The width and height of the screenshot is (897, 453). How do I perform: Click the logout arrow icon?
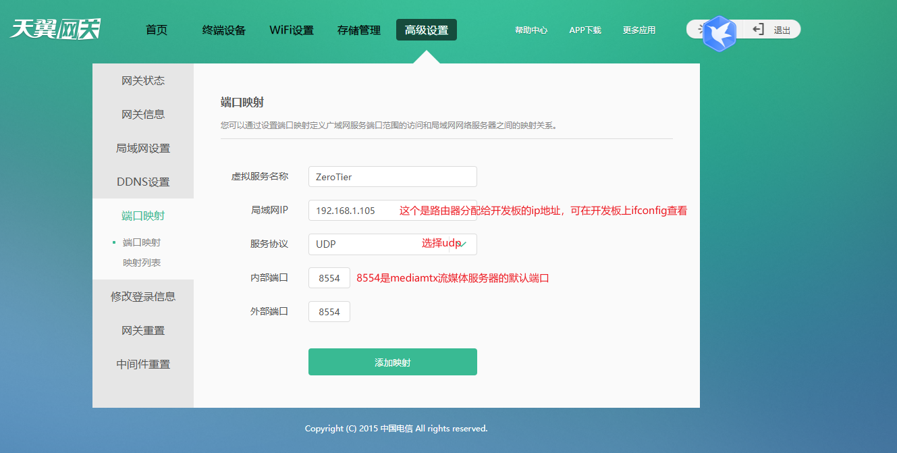point(759,30)
